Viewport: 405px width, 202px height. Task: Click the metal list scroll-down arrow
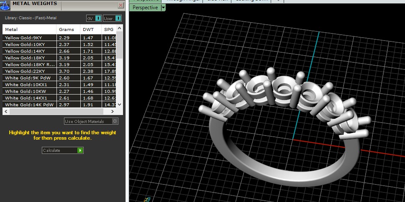119,105
